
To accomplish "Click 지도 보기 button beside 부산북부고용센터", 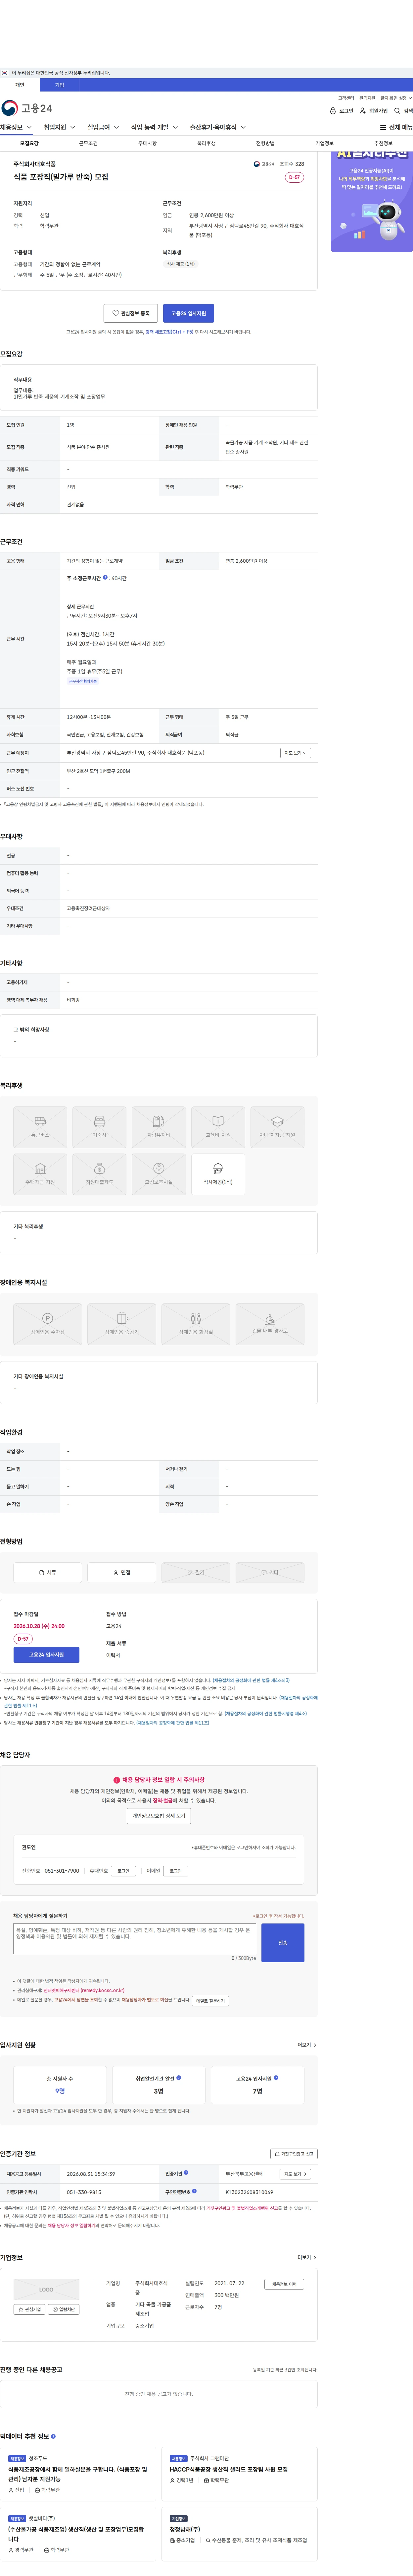I will click(295, 2174).
